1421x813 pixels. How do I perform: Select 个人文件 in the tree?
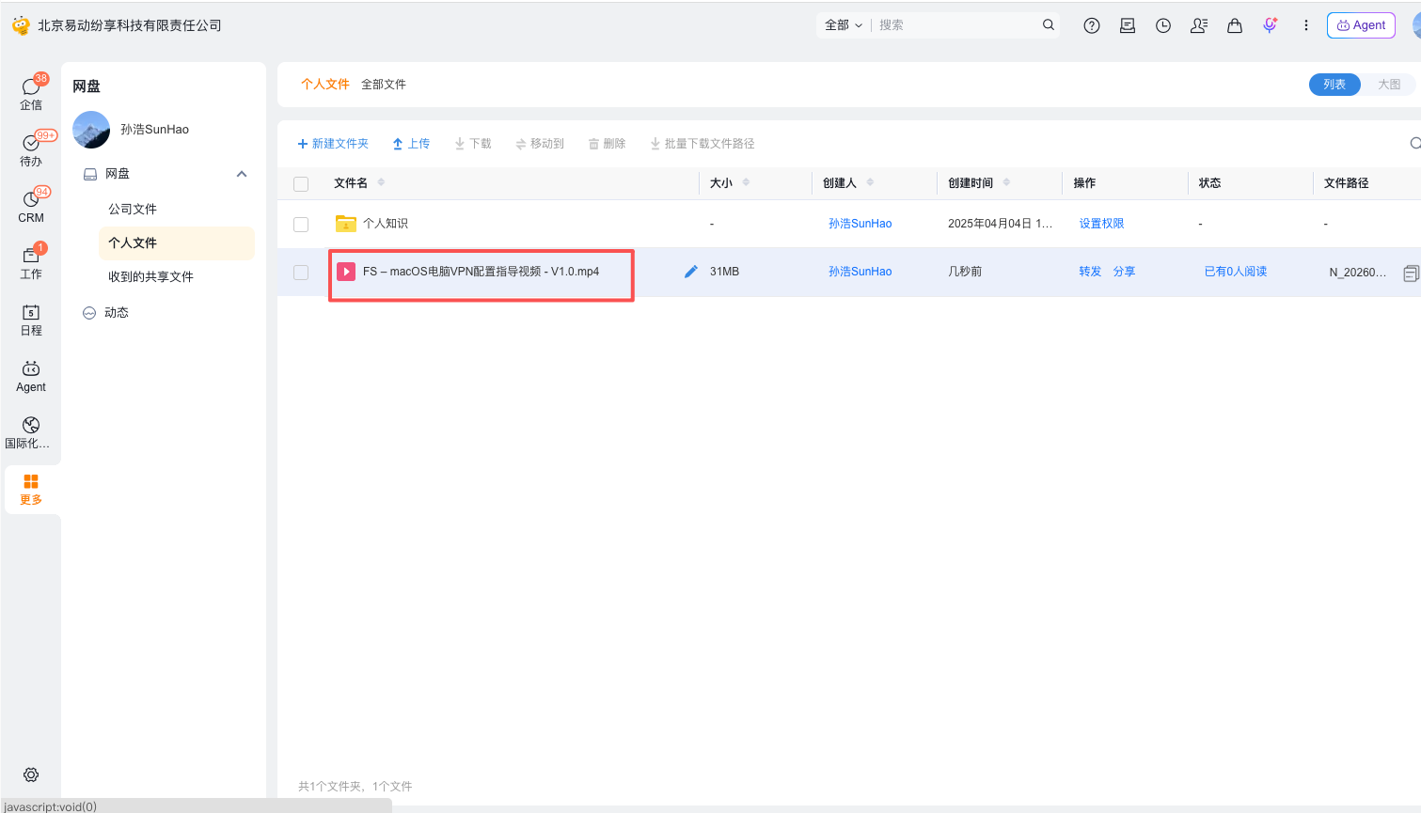(176, 242)
